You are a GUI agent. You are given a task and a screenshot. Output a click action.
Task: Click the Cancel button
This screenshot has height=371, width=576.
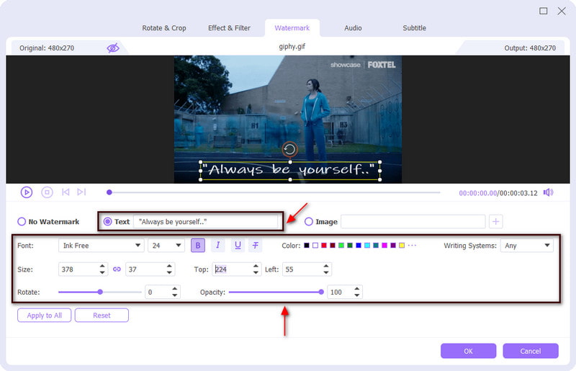tap(531, 351)
